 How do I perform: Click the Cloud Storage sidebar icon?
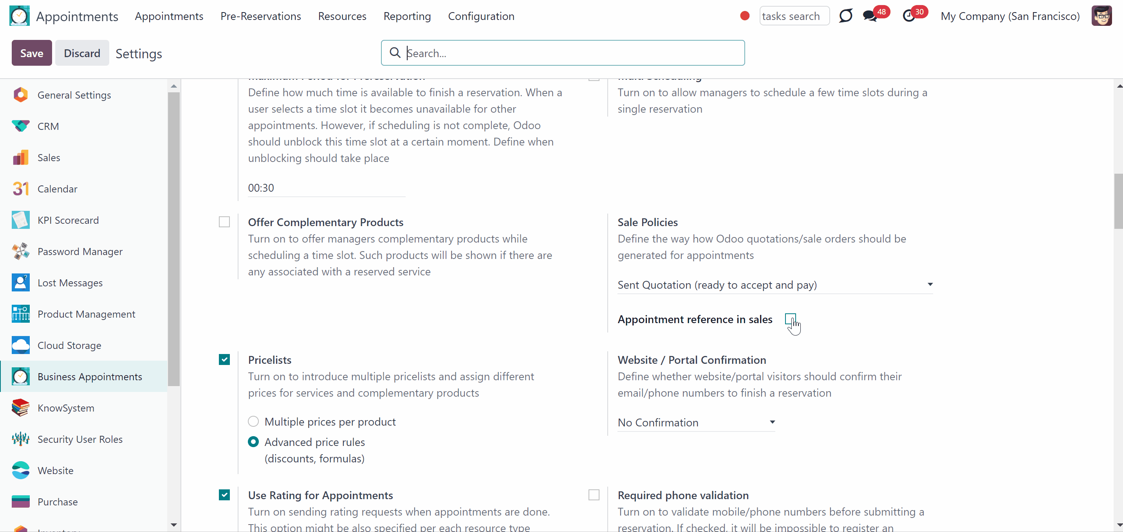[x=20, y=345]
